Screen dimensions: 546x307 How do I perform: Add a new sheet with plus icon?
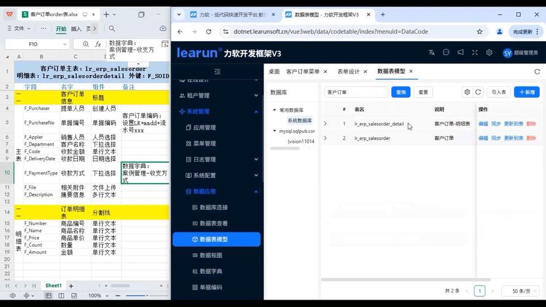71,286
